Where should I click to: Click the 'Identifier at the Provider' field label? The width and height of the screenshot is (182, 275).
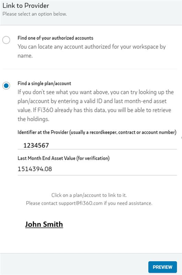tap(97, 132)
